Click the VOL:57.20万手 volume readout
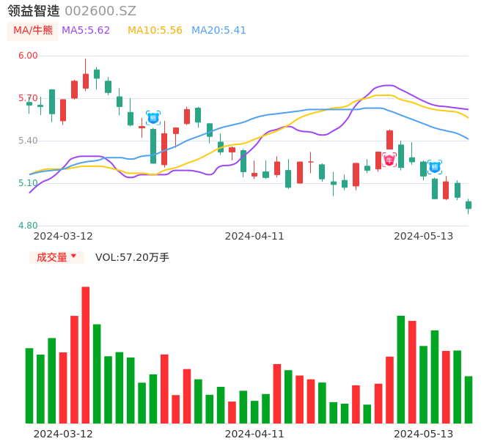The height and width of the screenshot is (444, 503). tap(132, 257)
